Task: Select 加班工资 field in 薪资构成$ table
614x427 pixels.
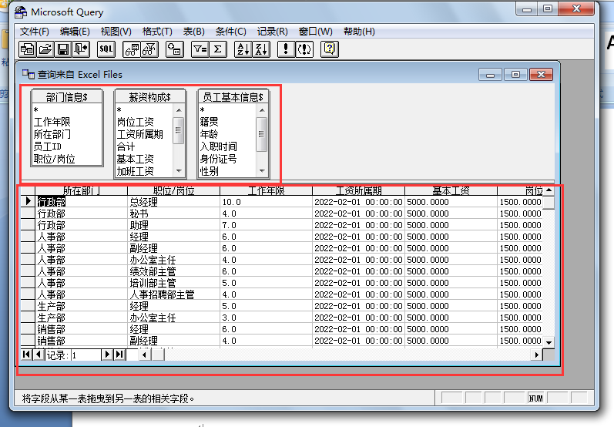Action: (x=135, y=172)
